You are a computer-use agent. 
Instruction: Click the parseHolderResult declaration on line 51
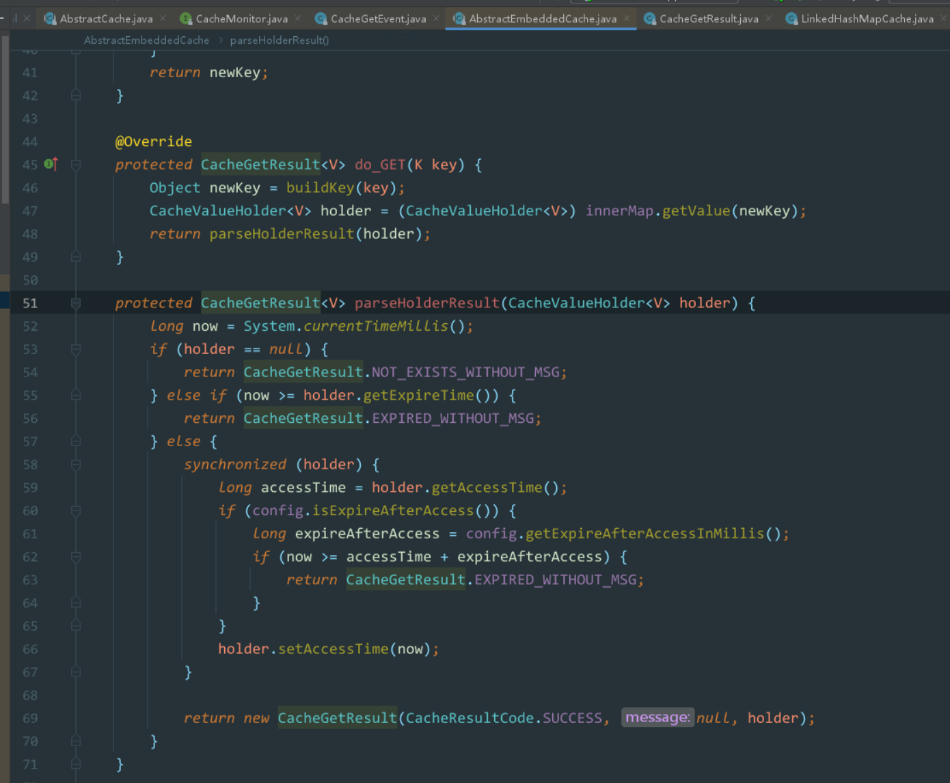pos(427,303)
